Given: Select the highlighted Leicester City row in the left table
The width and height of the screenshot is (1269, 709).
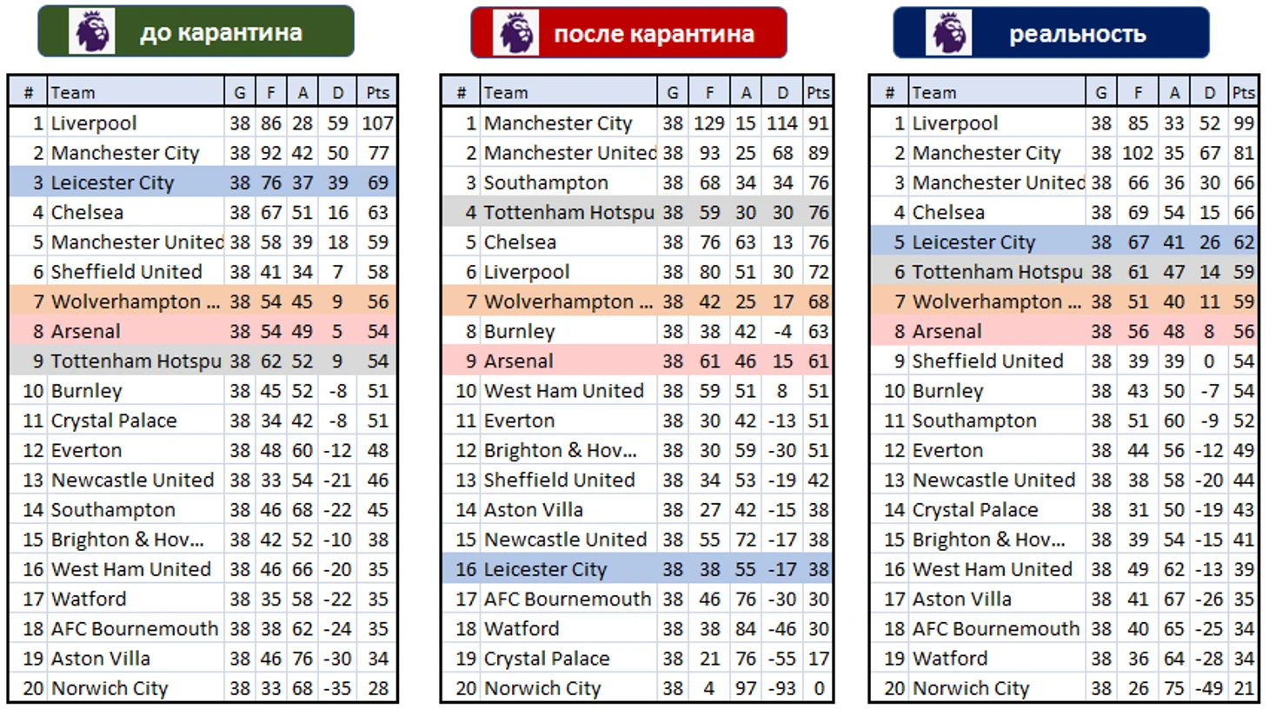Looking at the screenshot, I should 203,182.
